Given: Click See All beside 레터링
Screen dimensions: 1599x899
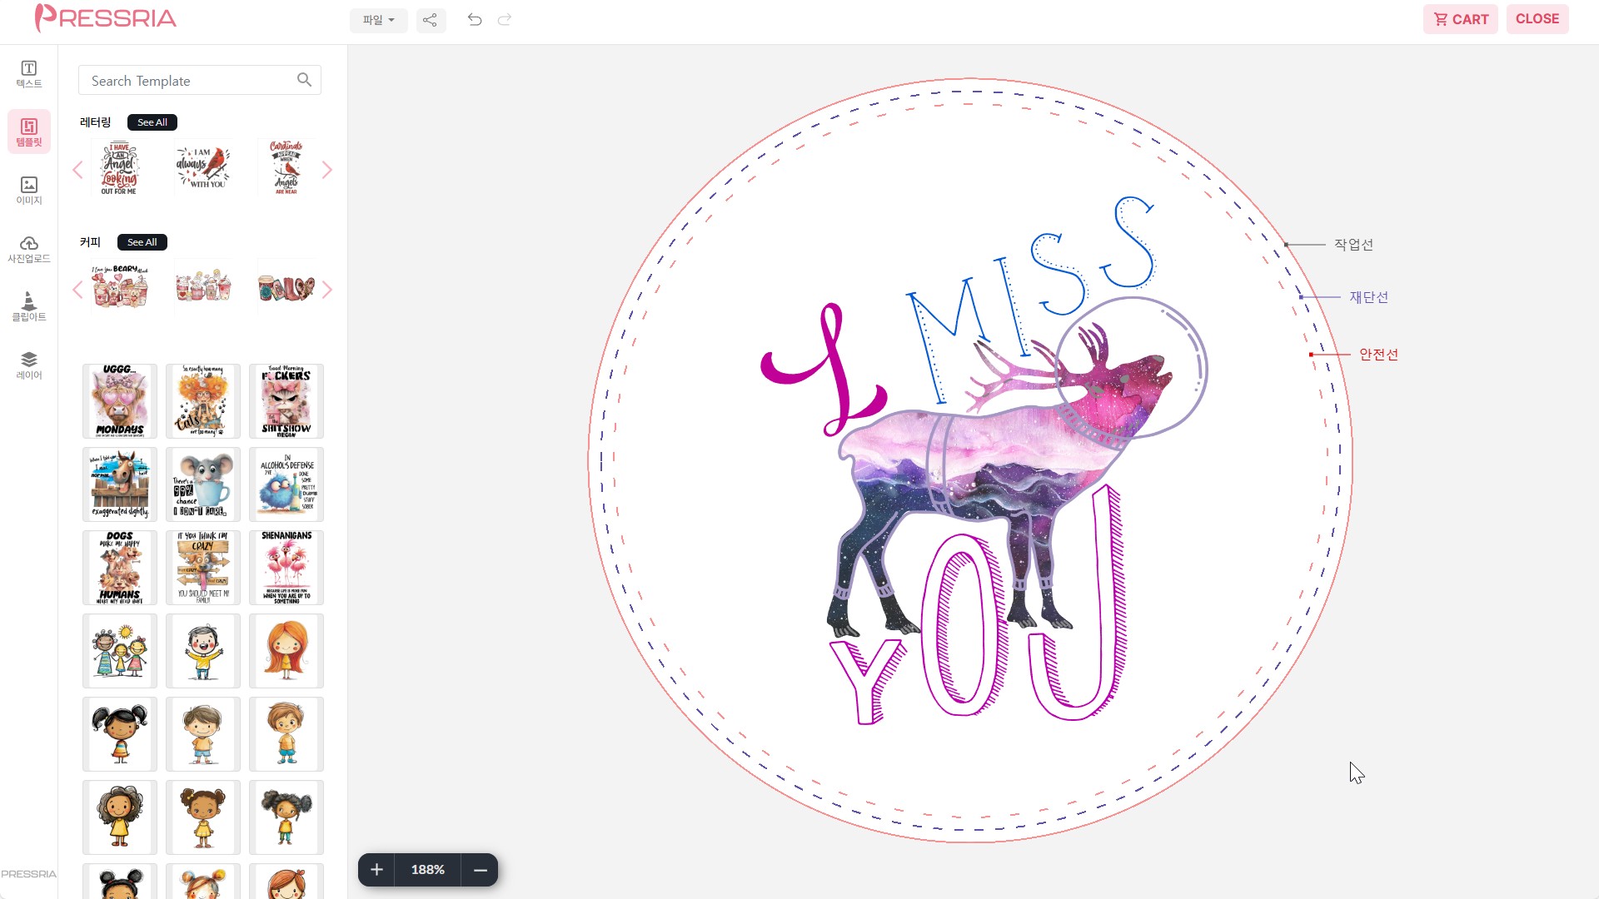Looking at the screenshot, I should click(x=152, y=122).
